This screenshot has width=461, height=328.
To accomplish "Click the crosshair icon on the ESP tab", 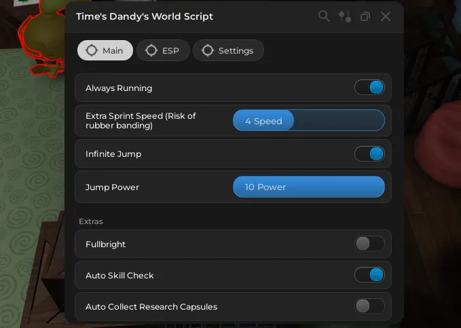I will pos(151,50).
